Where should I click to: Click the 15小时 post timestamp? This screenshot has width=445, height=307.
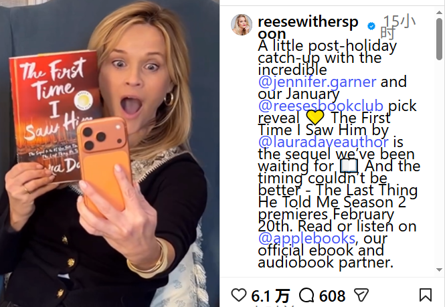398,27
